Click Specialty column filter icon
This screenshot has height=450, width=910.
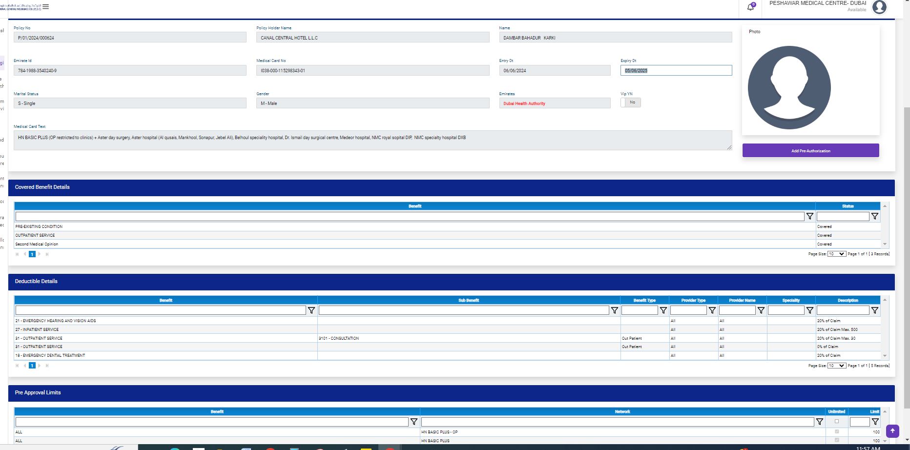(x=810, y=310)
